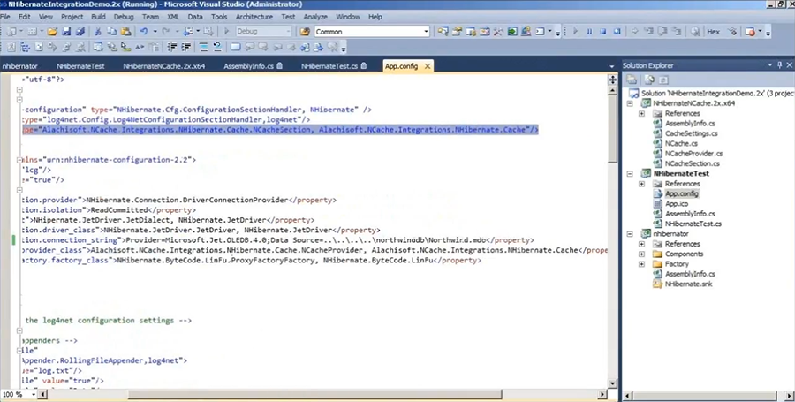Open the active files tab list dropdown

tap(611, 66)
